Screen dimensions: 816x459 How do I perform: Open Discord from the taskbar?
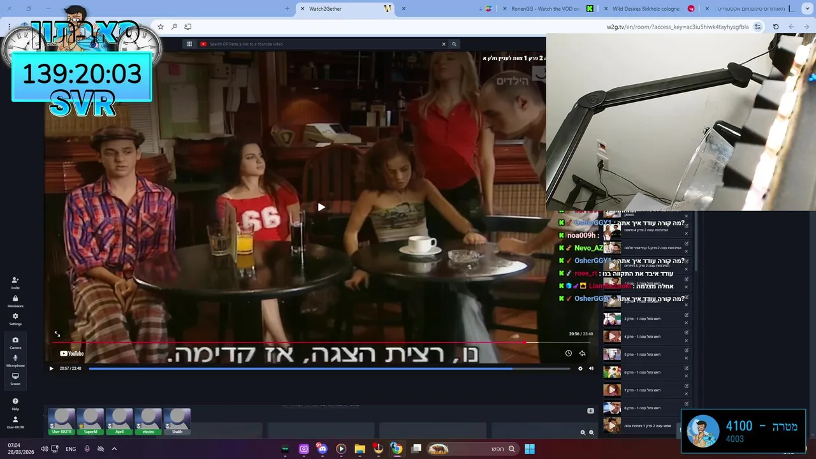pos(322,449)
